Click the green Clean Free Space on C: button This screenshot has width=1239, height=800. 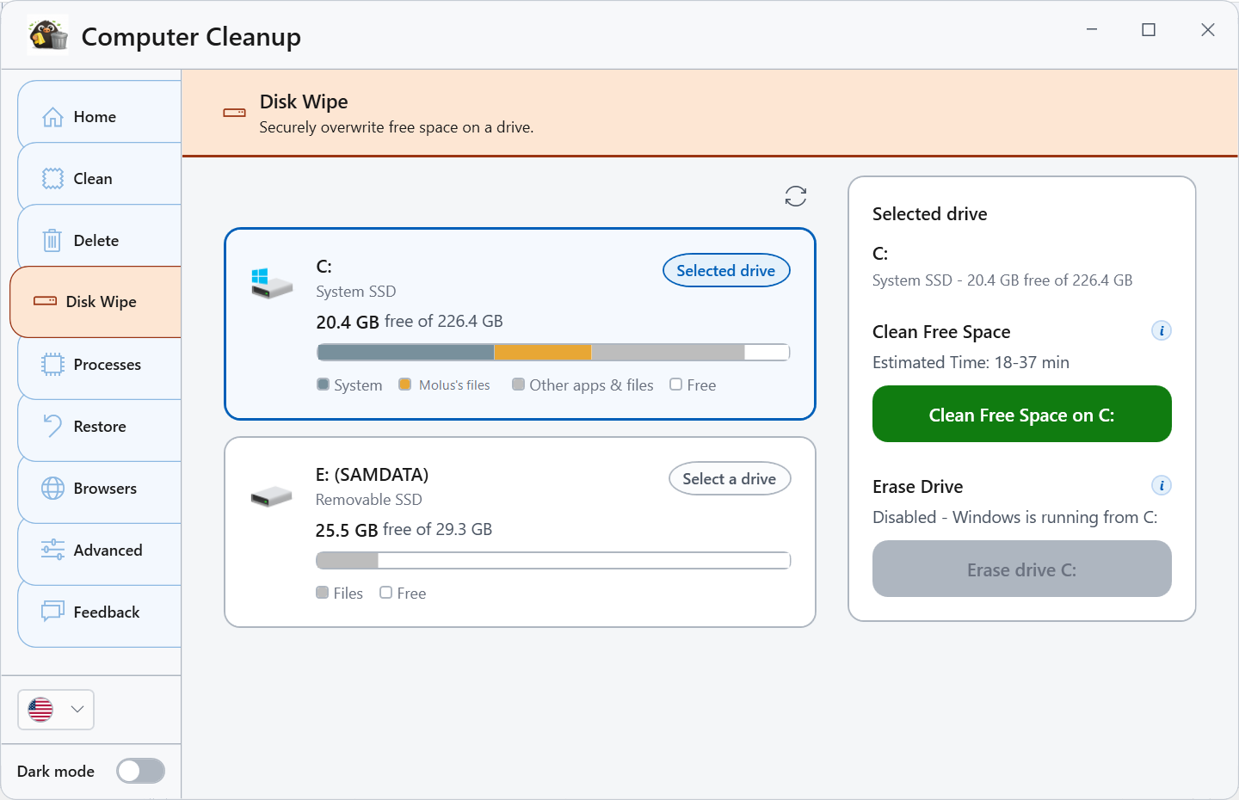(x=1022, y=414)
